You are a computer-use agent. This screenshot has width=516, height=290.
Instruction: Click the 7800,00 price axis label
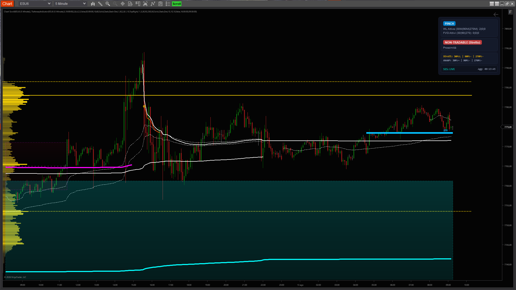(x=508, y=29)
